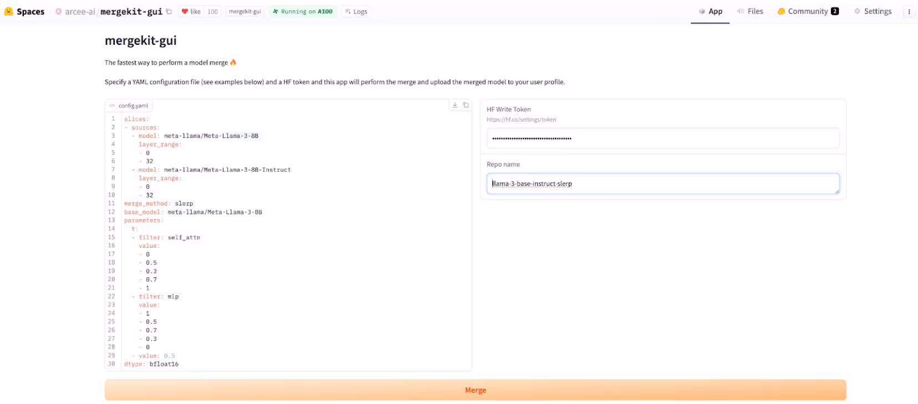Click the Running on A100 status badge
The image size is (918, 404).
(303, 11)
